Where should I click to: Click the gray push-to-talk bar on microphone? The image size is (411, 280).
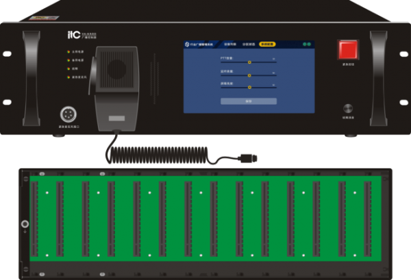[x=116, y=118]
